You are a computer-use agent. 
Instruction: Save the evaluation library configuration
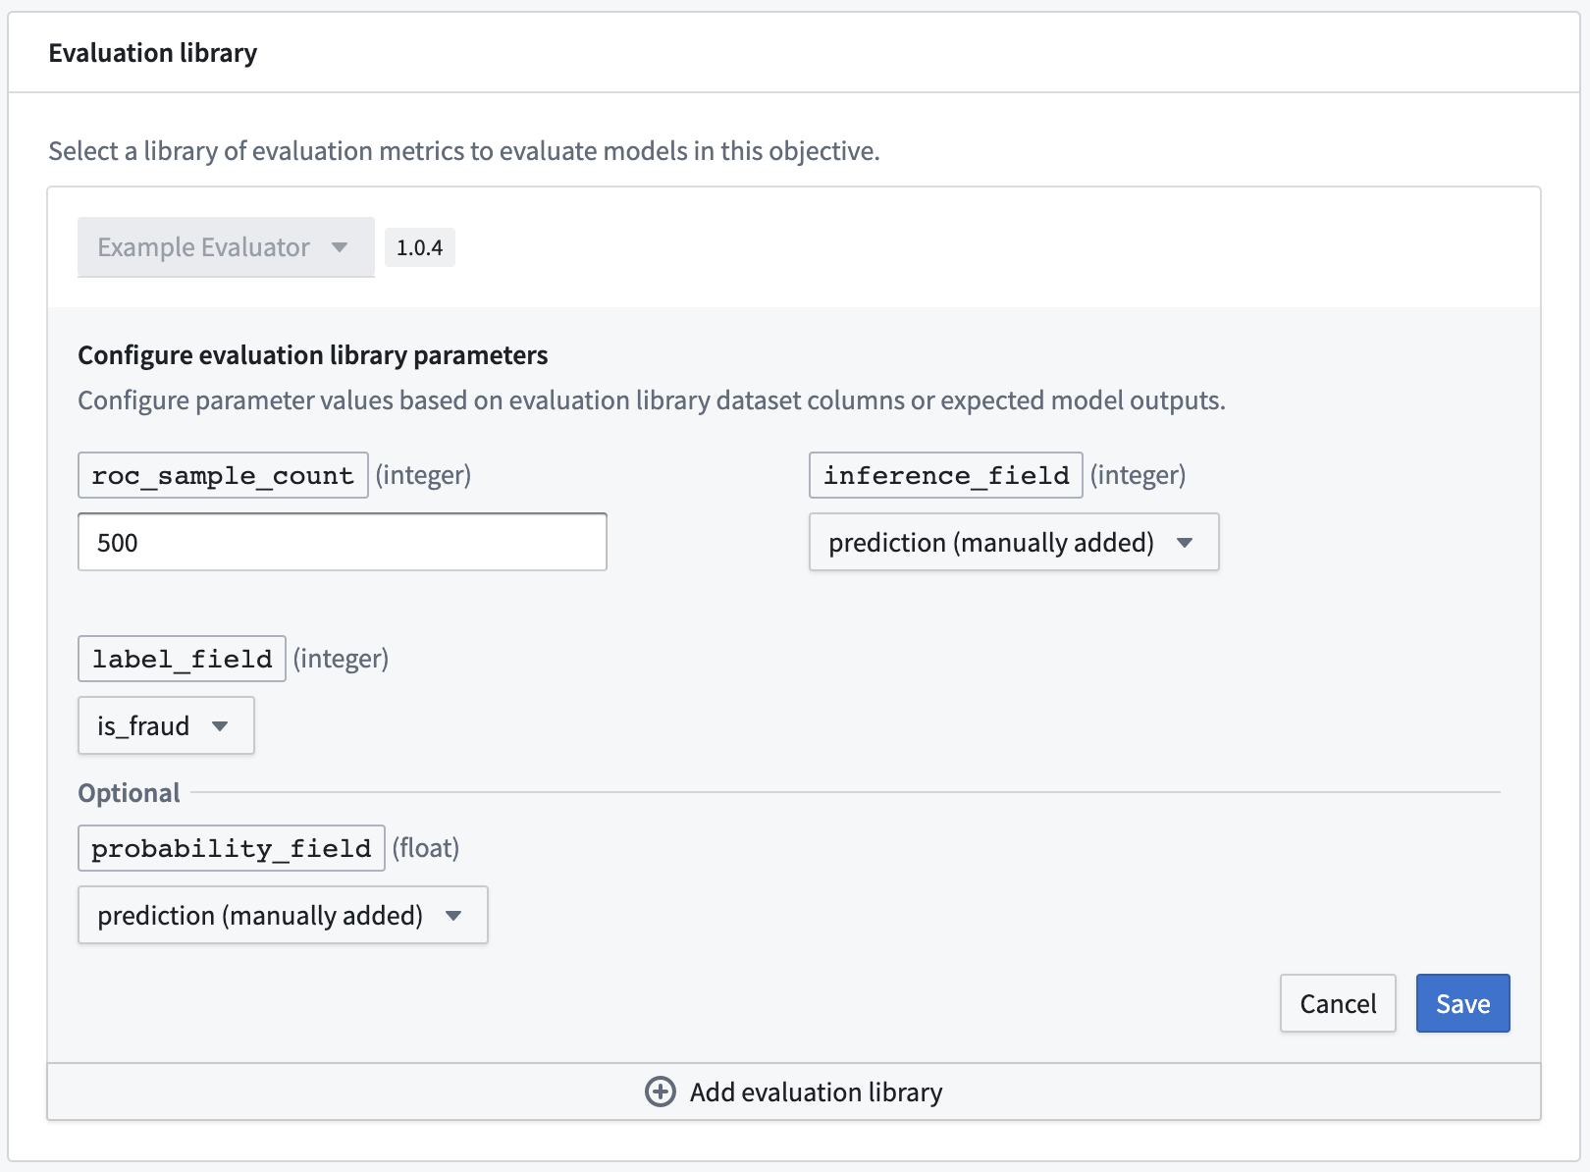pos(1462,1003)
